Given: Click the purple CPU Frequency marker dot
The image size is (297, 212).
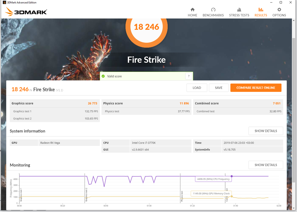Looking at the screenshot, I should [232, 176].
